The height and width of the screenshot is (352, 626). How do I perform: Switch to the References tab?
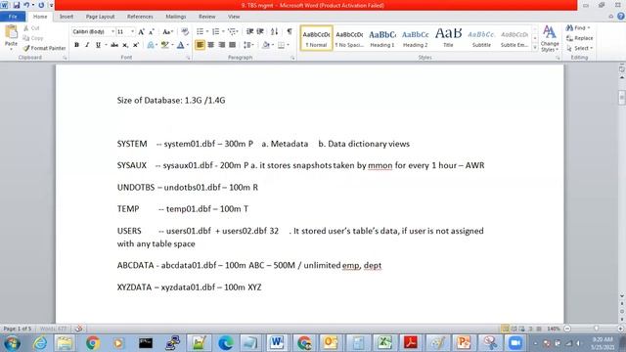(140, 17)
